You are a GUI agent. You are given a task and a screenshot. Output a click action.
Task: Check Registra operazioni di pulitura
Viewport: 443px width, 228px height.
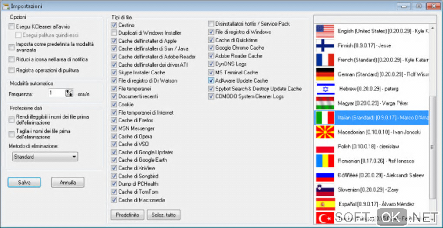(x=11, y=70)
